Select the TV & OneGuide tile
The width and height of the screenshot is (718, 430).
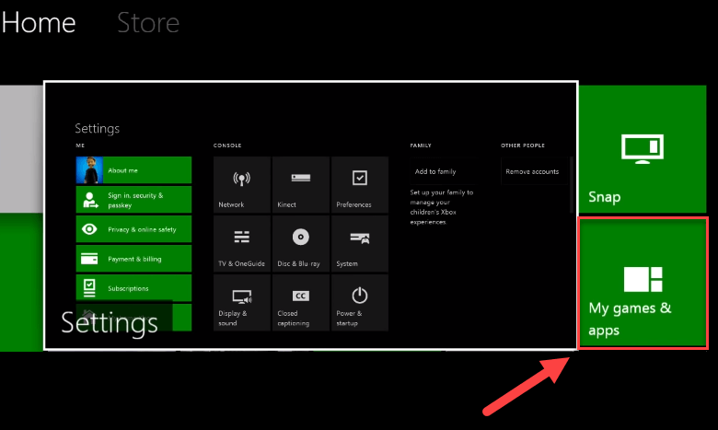click(242, 243)
